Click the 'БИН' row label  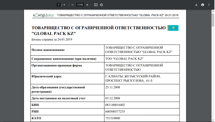pyautogui.click(x=35, y=105)
